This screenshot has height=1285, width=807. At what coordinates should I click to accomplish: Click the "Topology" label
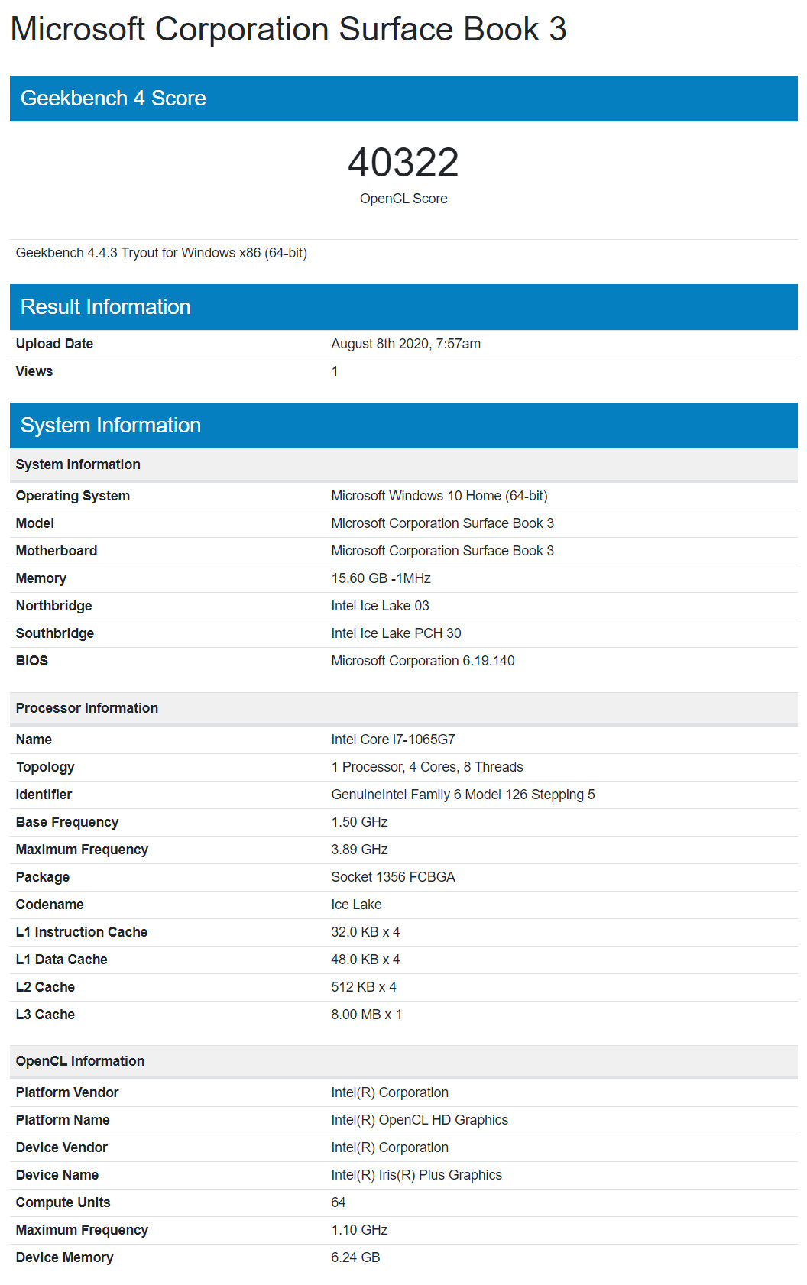pyautogui.click(x=45, y=767)
